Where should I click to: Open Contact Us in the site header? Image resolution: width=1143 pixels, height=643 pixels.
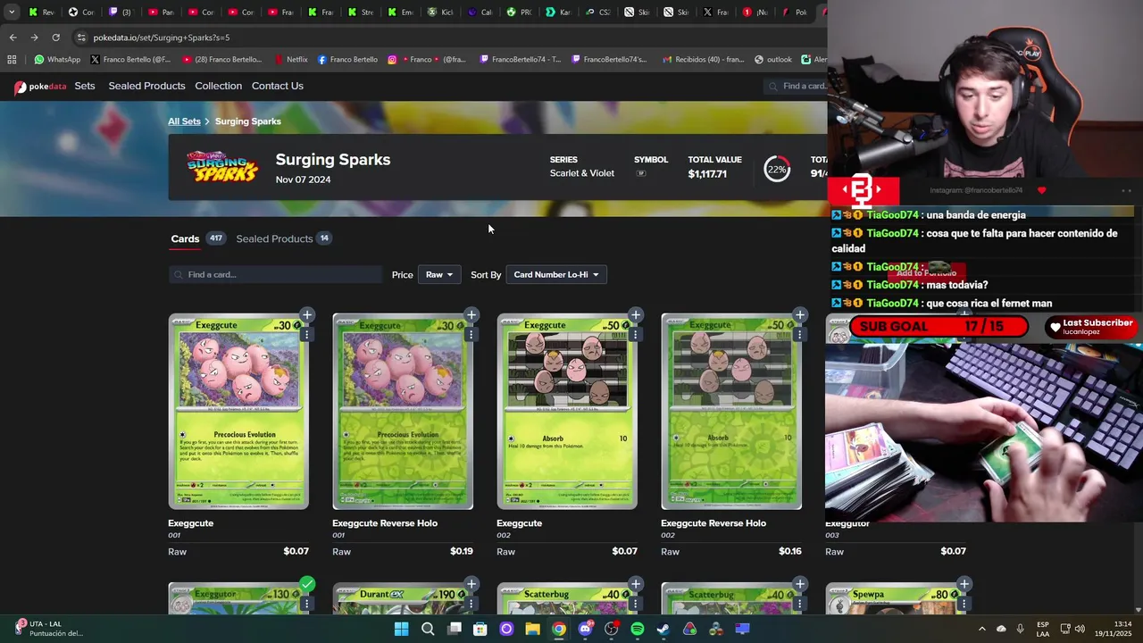point(278,86)
